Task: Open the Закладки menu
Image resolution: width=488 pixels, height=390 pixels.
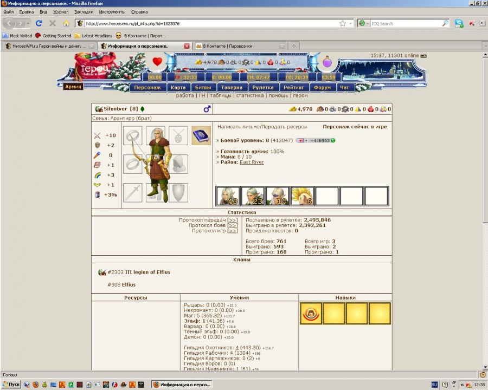Action: (84, 12)
